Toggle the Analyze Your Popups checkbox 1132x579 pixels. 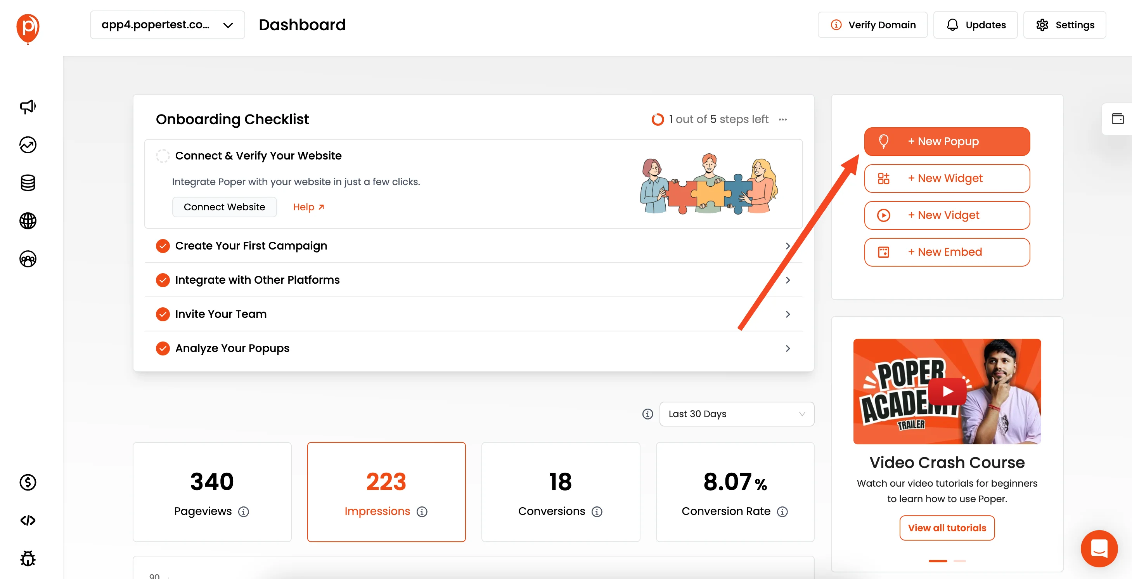point(162,347)
